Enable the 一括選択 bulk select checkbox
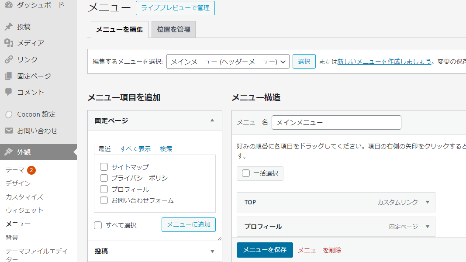Image resolution: width=466 pixels, height=262 pixels. [x=246, y=173]
